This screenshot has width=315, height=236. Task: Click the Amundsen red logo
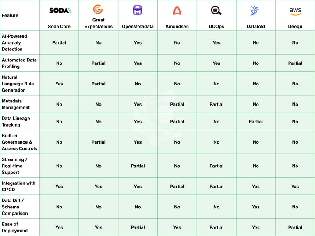point(177,10)
